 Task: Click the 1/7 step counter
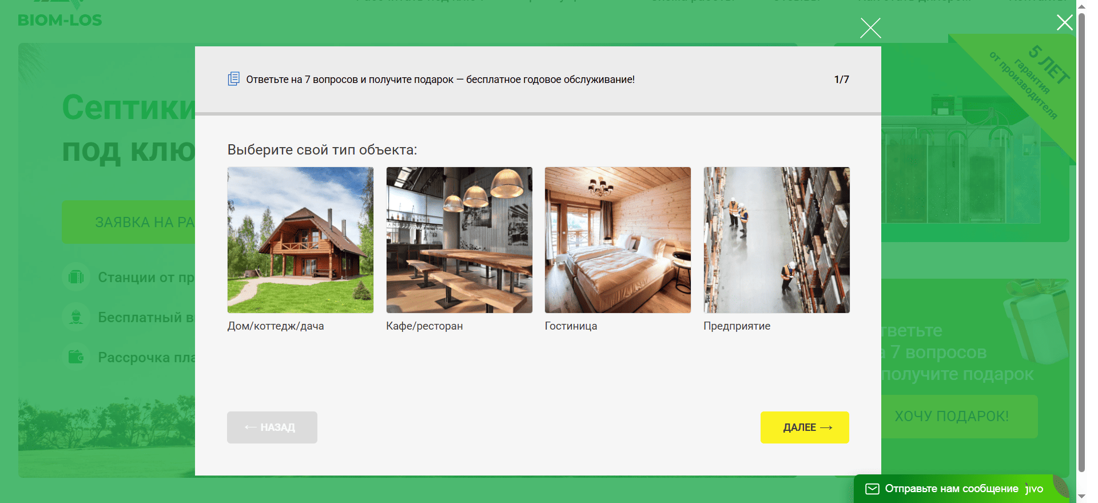pyautogui.click(x=841, y=80)
